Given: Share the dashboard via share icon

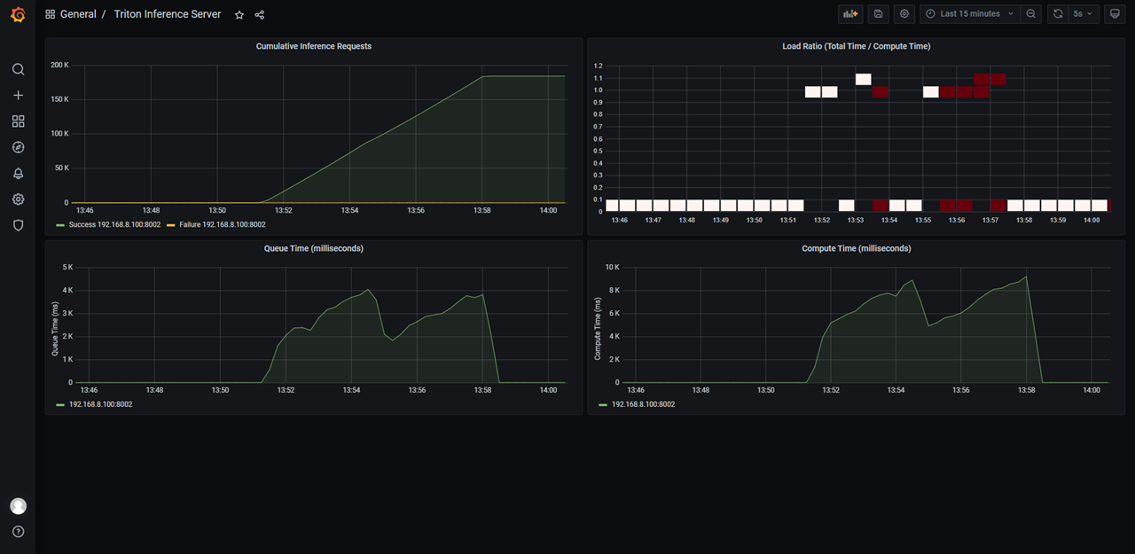Looking at the screenshot, I should pos(260,15).
